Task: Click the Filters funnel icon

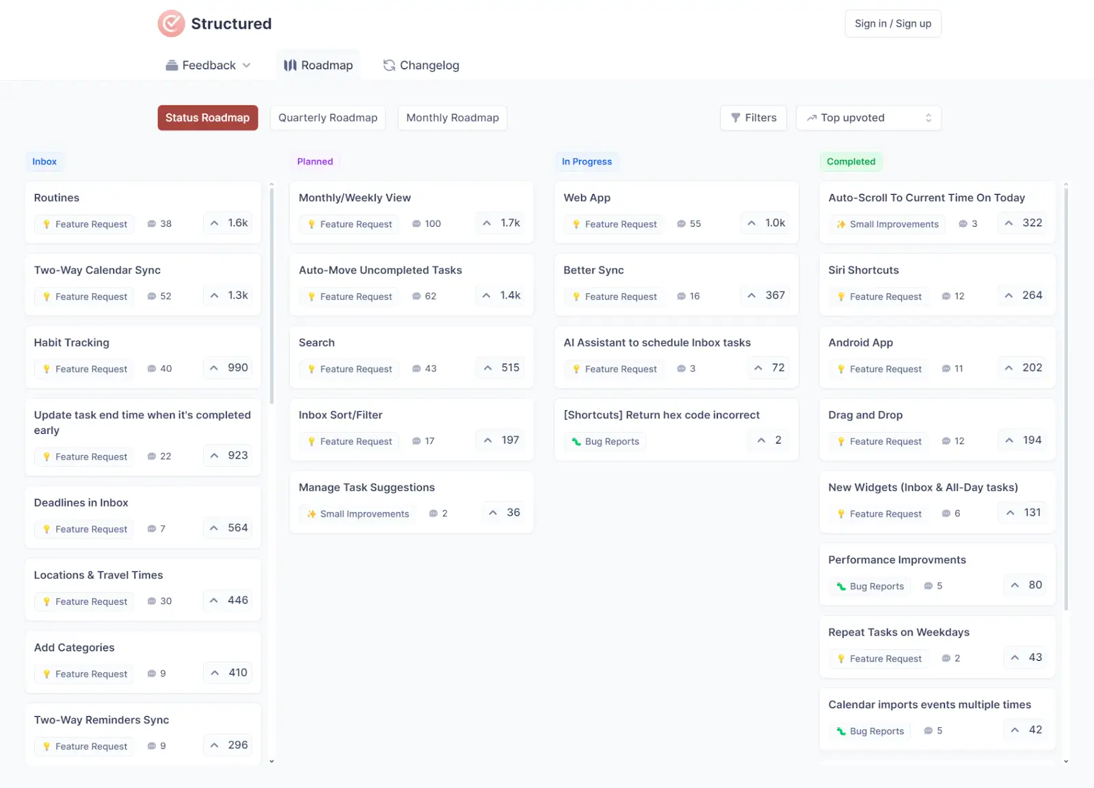Action: pyautogui.click(x=736, y=118)
